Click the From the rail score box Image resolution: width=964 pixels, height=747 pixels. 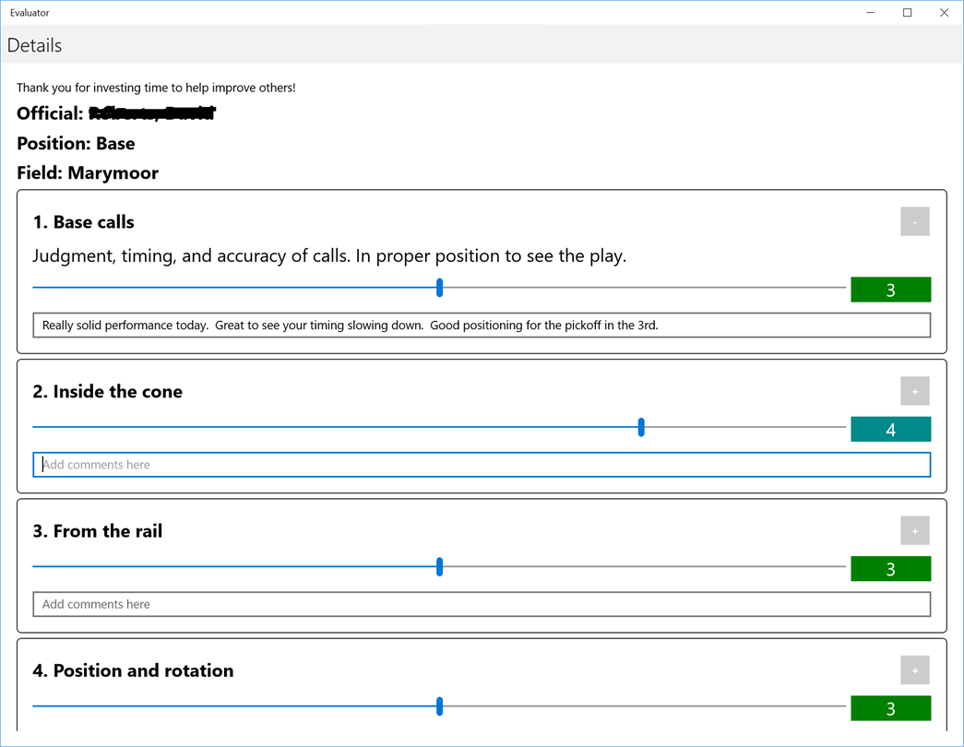(x=890, y=569)
